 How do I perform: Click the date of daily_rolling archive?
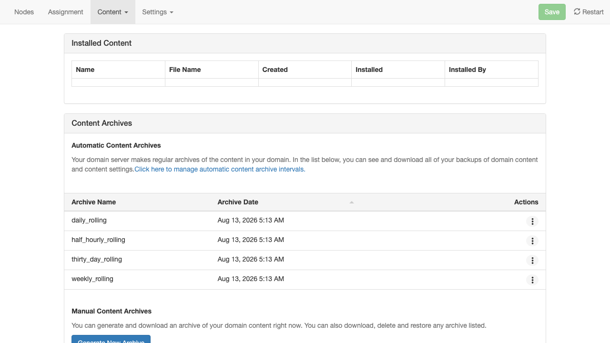coord(251,220)
